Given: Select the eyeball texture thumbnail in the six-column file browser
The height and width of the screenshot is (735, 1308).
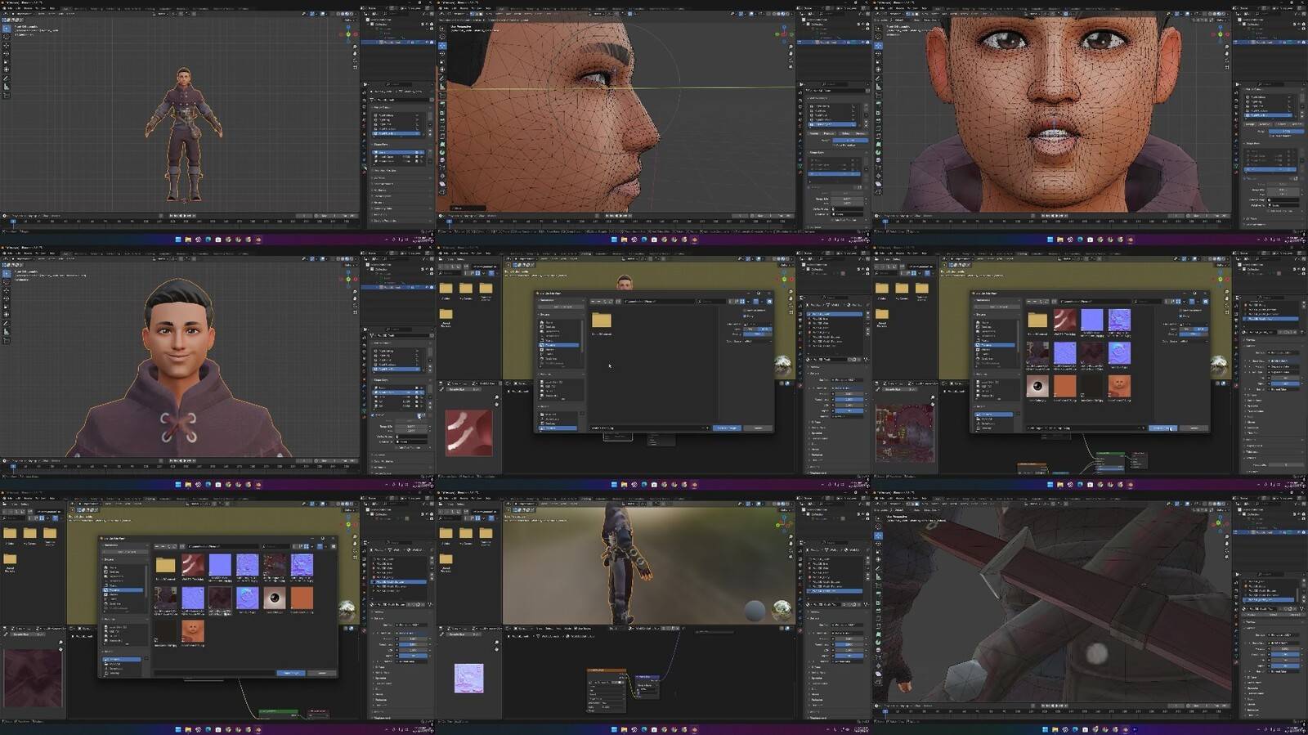Looking at the screenshot, I should pyautogui.click(x=275, y=599).
